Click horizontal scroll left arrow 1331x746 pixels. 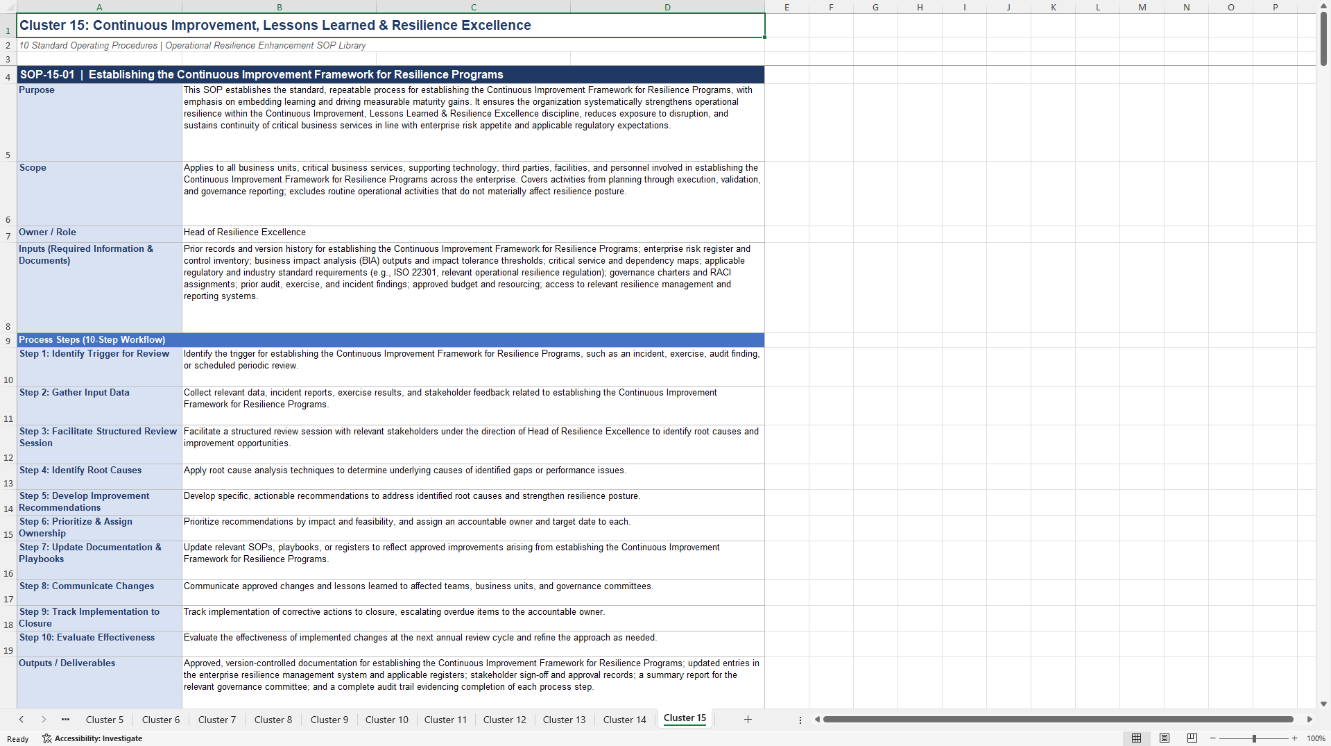[x=817, y=720]
